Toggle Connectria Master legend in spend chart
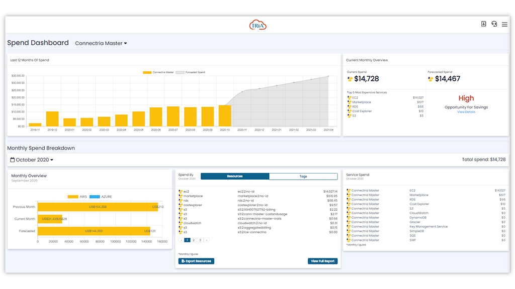Image resolution: width=515 pixels, height=289 pixels. coord(158,72)
